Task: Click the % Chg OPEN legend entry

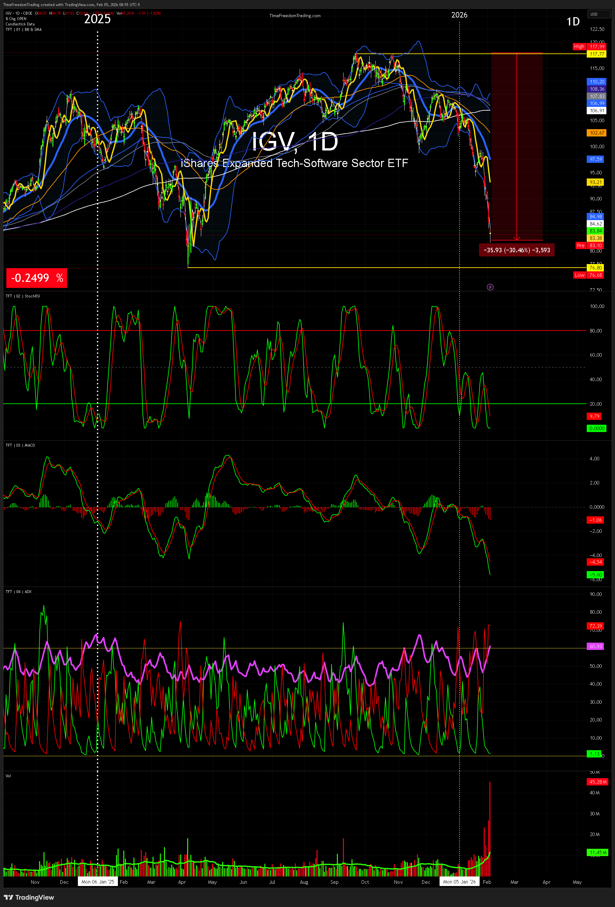Action: (x=16, y=19)
